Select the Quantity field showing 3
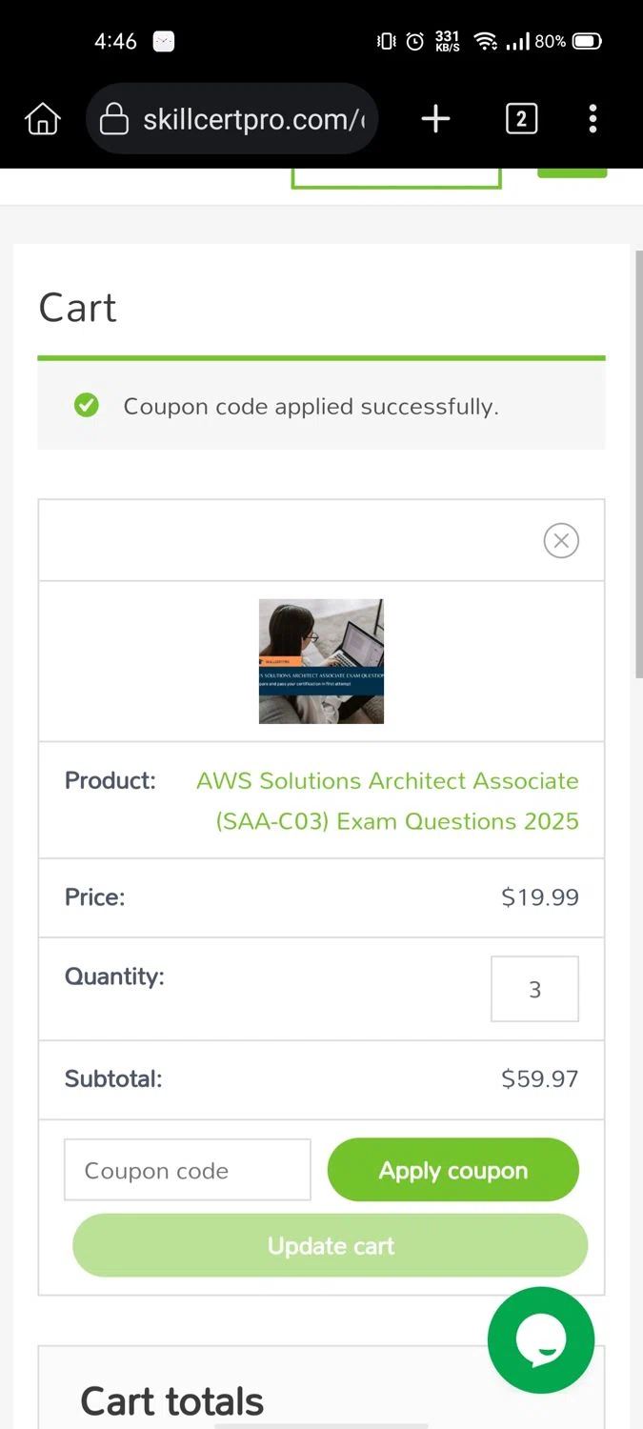 (534, 989)
